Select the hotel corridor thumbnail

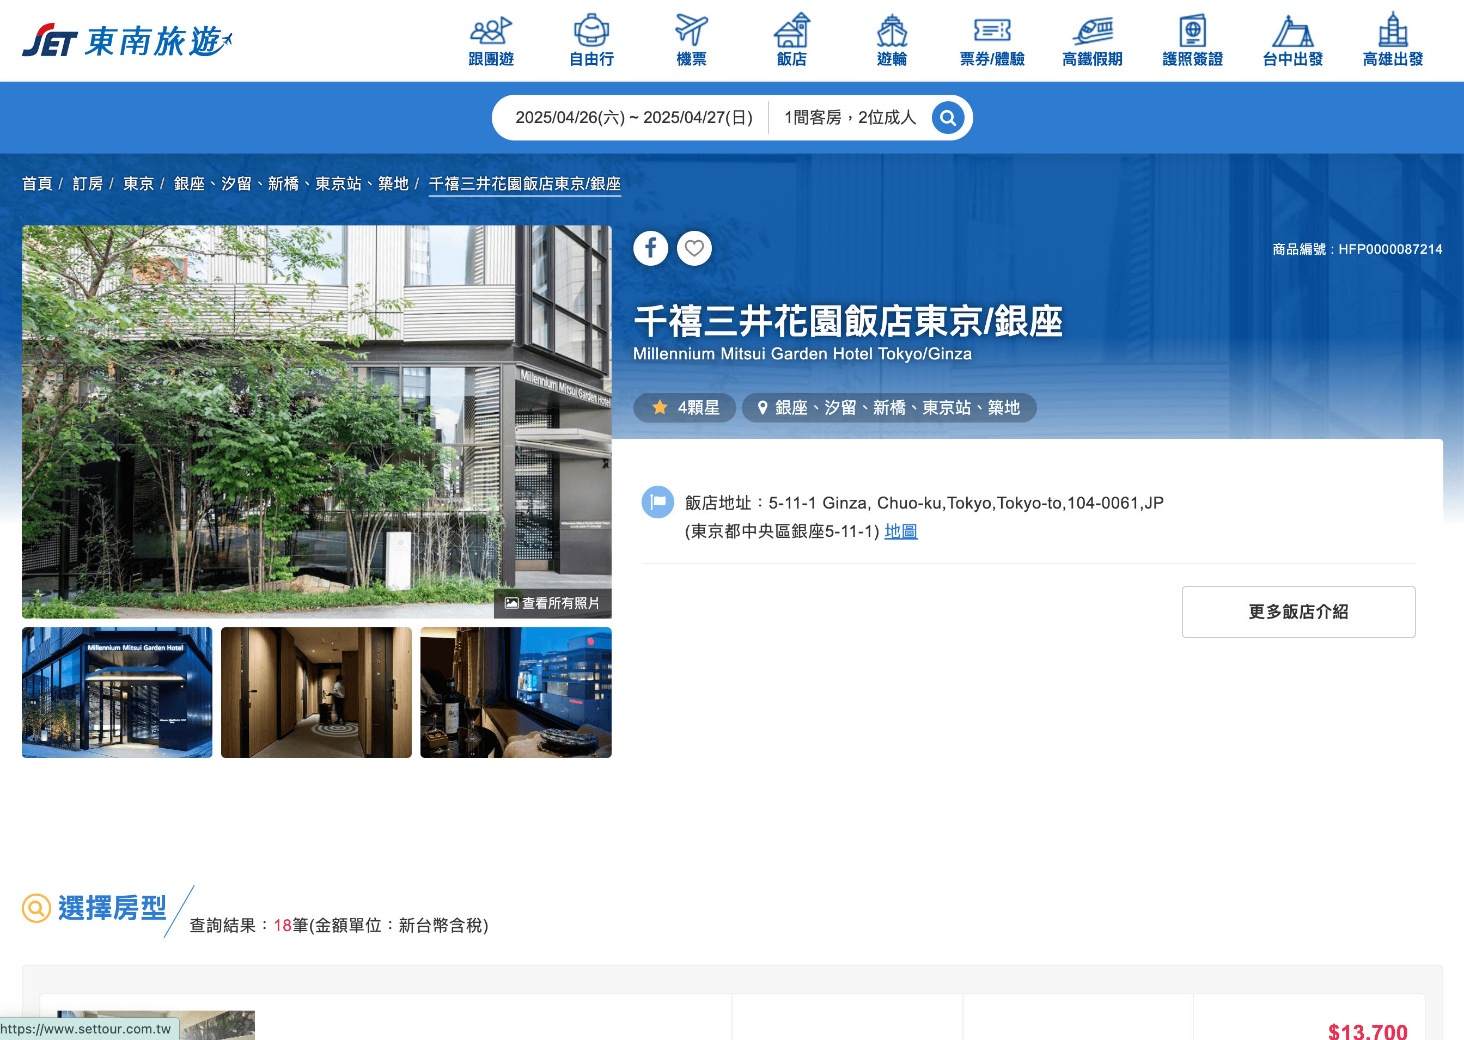click(x=316, y=692)
